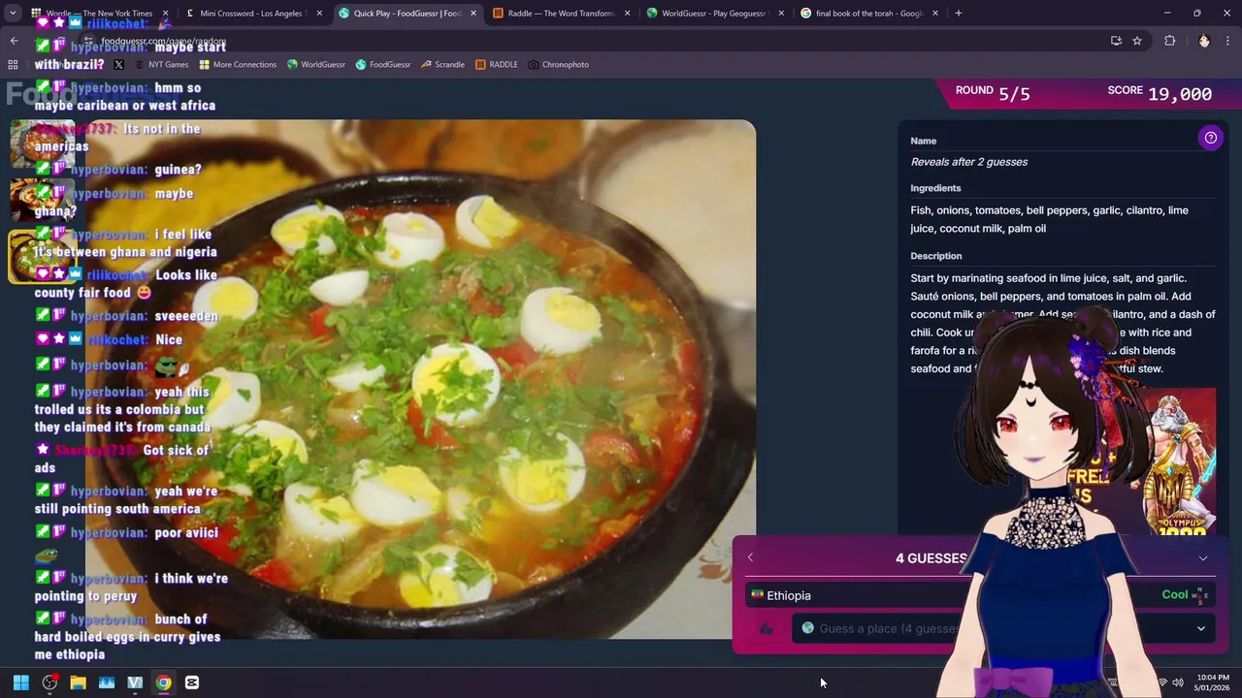Click the Chrome icon in the taskbar
The image size is (1242, 698).
(x=163, y=682)
